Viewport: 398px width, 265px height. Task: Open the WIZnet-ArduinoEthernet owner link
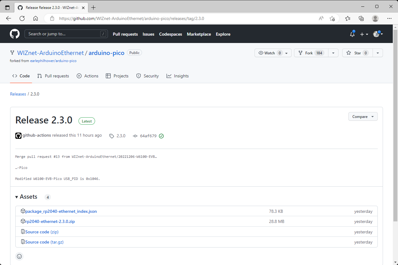pos(50,53)
